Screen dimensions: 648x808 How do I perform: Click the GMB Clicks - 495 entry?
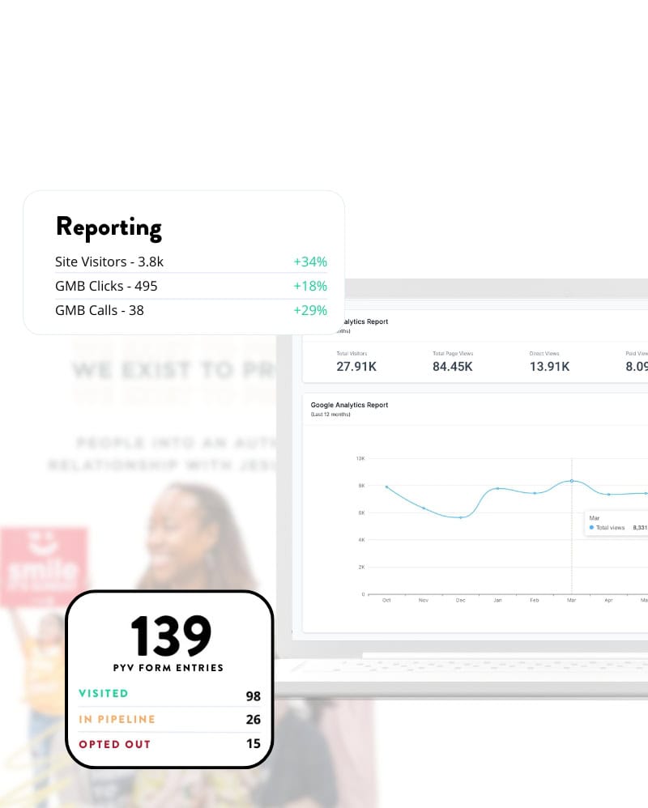tap(106, 286)
